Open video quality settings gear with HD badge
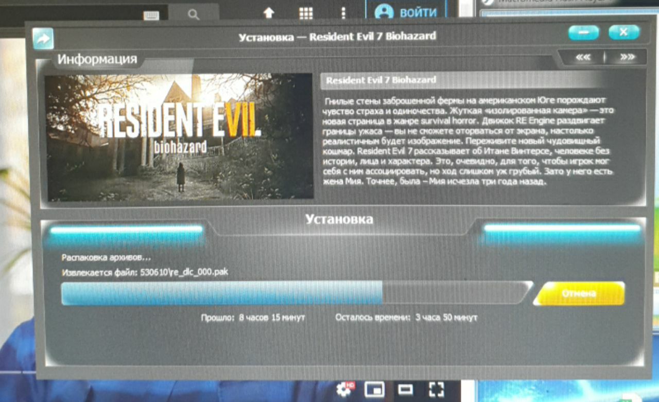Image resolution: width=659 pixels, height=402 pixels. [x=345, y=389]
